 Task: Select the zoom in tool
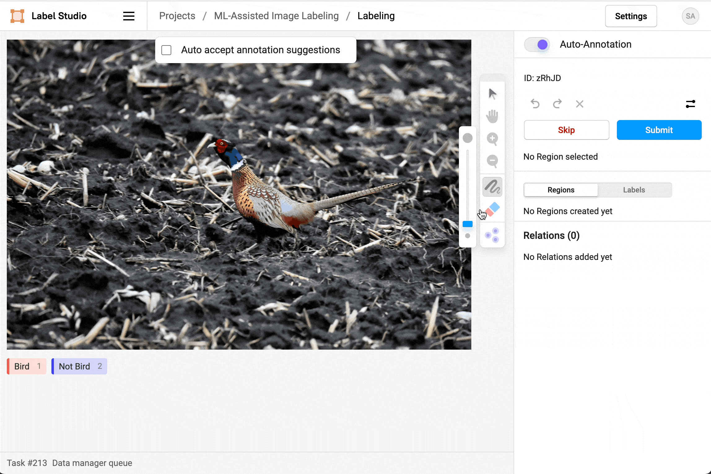[x=492, y=139]
